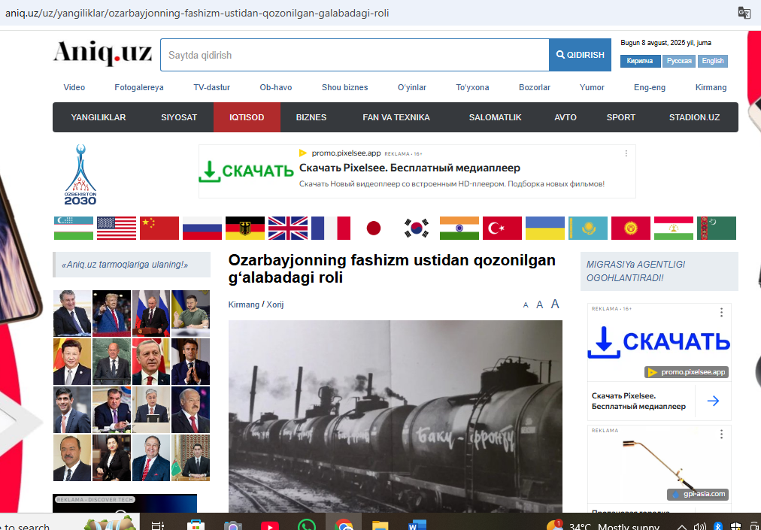Open WhatsApp from the taskbar
Image resolution: width=761 pixels, height=530 pixels.
pos(306,525)
